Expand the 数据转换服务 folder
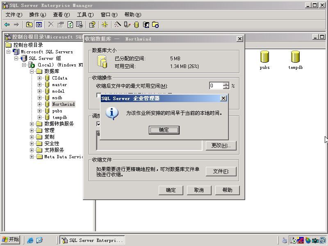Image resolution: width=328 pixels, height=246 pixels. coord(32,124)
